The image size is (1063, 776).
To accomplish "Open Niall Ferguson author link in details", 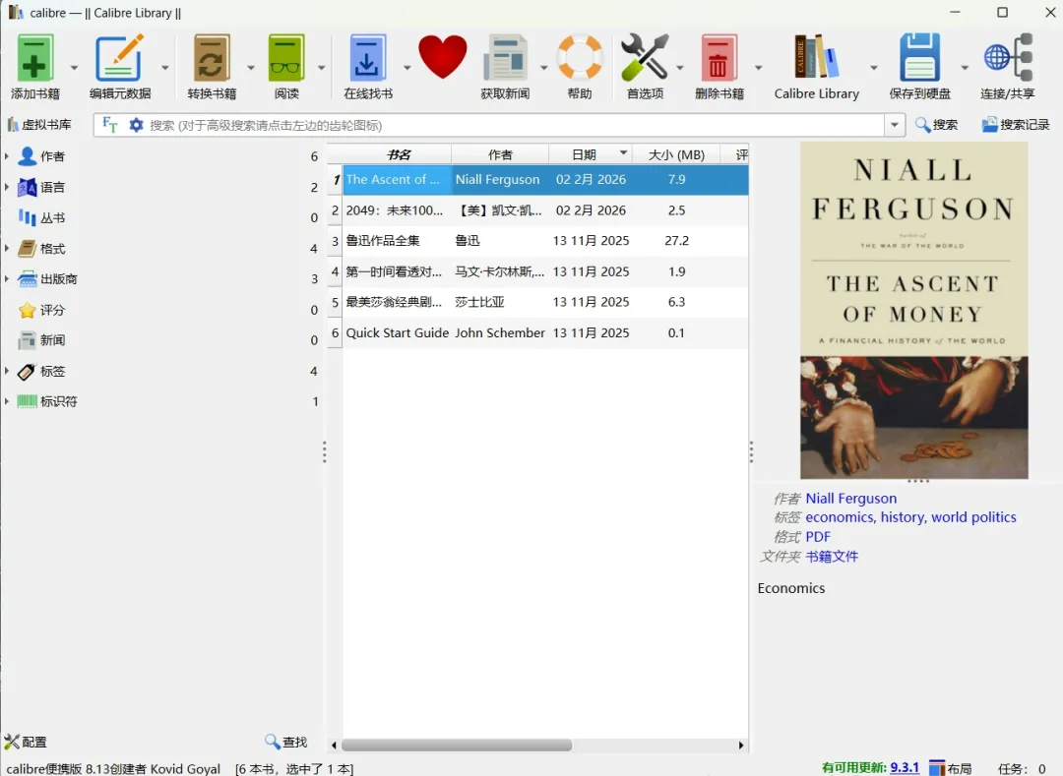I will pos(850,499).
